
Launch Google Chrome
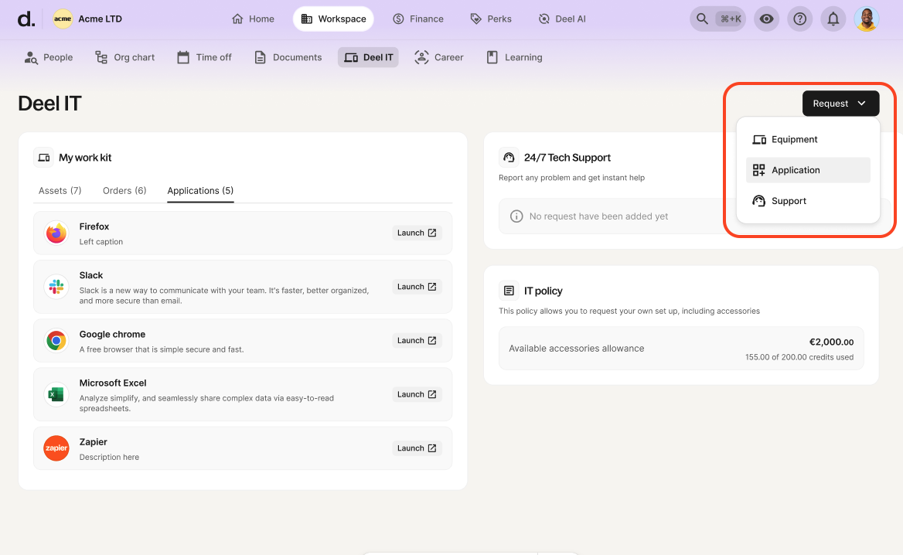pyautogui.click(x=417, y=341)
